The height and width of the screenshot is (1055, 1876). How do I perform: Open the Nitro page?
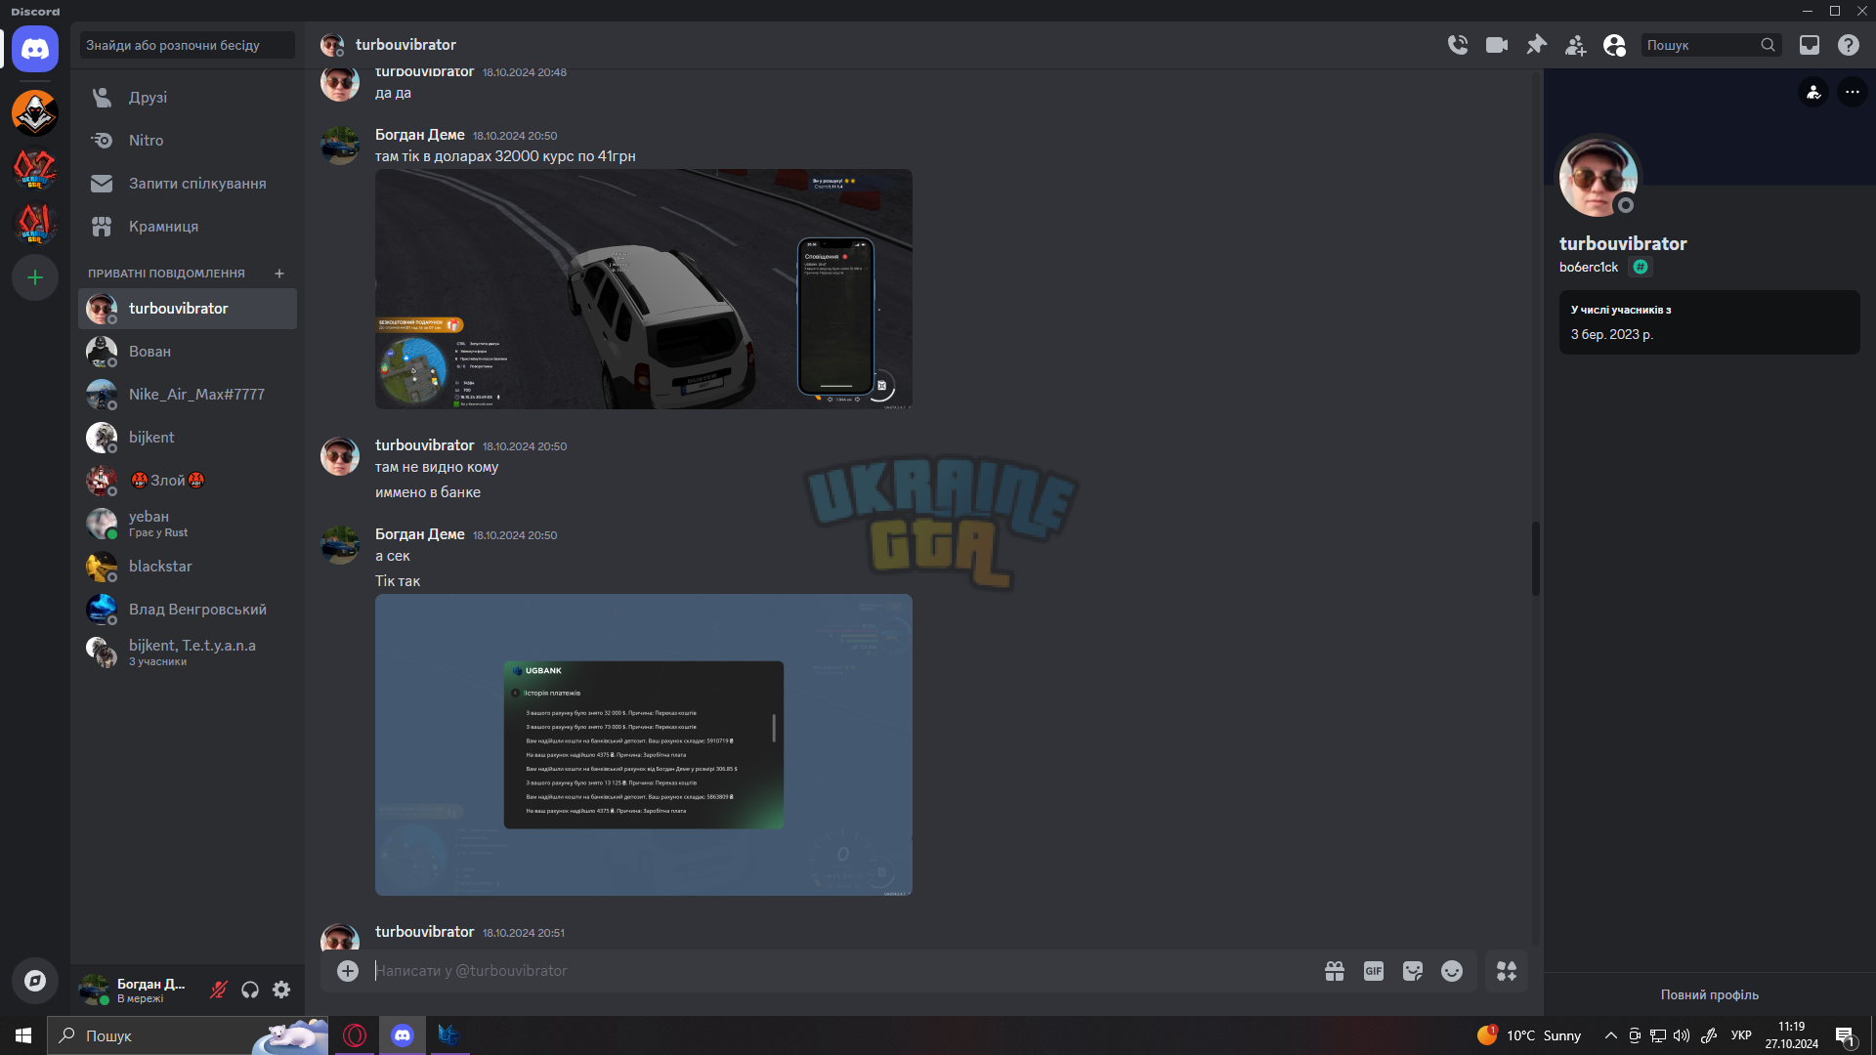[x=188, y=141]
